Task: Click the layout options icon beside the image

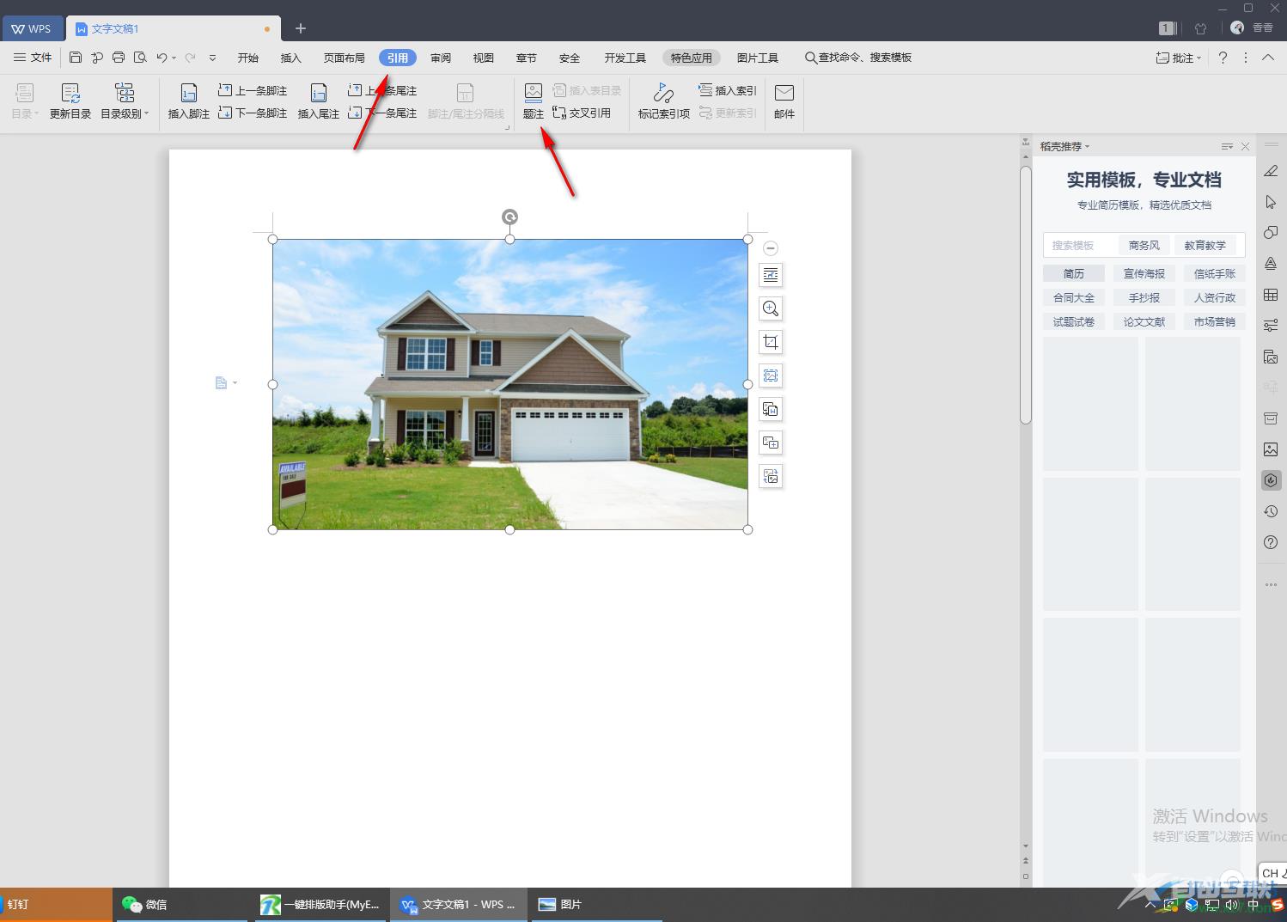Action: (x=771, y=275)
